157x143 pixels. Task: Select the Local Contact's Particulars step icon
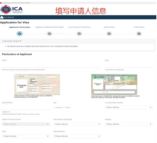pos(79,34)
